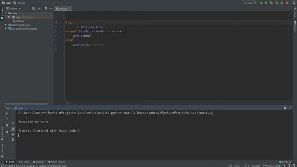297x167 pixels.
Task: Click the lock icon in status bar
Action: point(284,166)
